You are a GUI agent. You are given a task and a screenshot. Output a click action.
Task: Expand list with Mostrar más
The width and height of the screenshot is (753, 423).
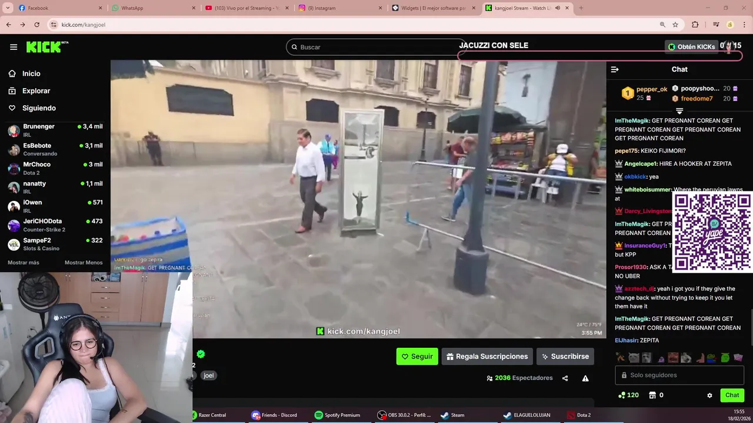[24, 263]
